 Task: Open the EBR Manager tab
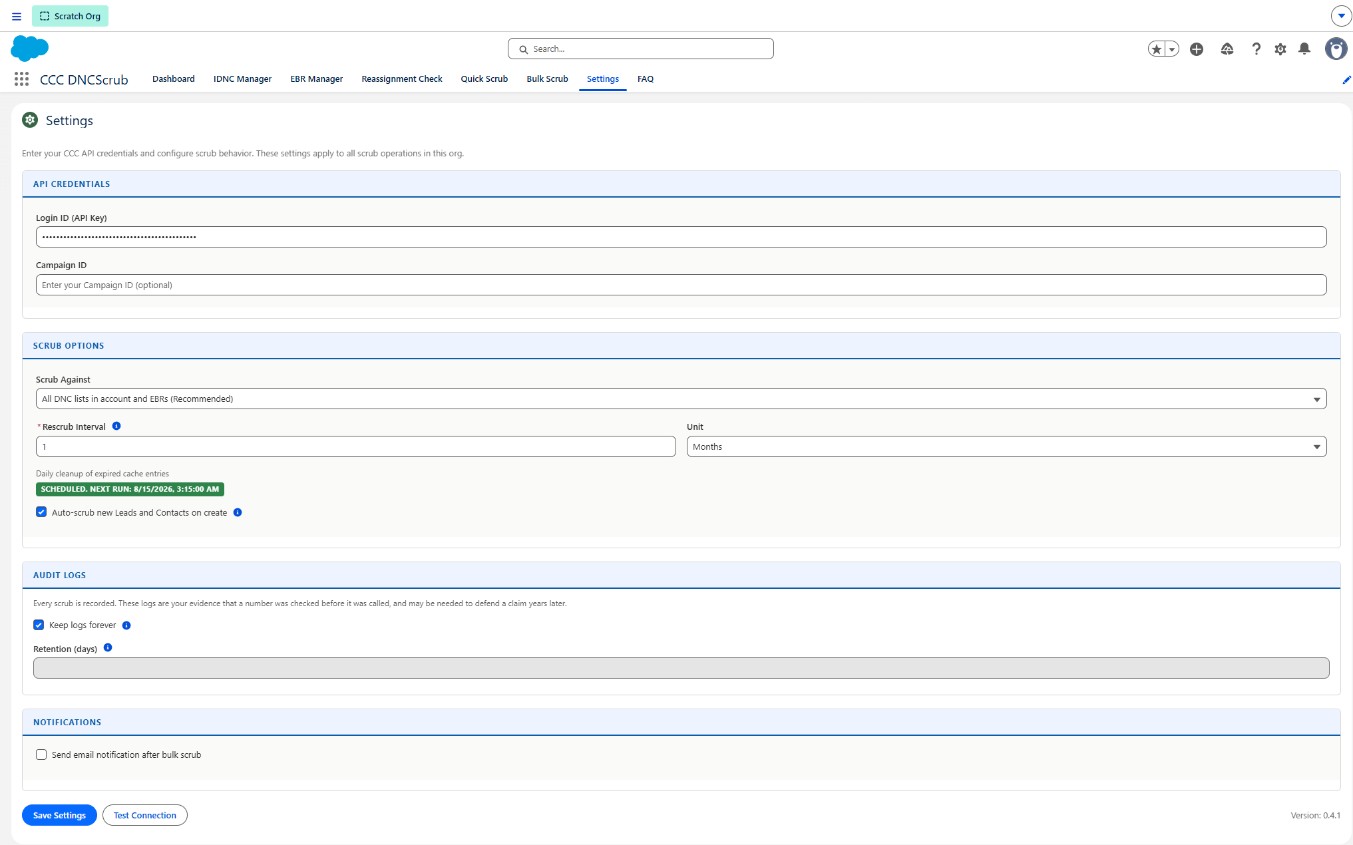pyautogui.click(x=317, y=79)
